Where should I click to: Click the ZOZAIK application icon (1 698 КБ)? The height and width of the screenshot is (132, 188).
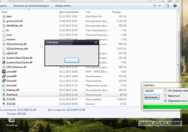click(4, 99)
